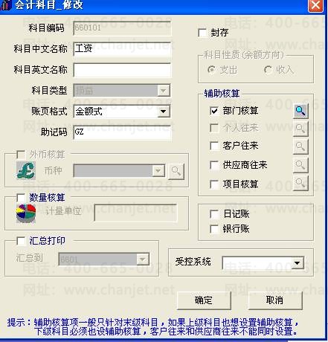This screenshot has width=328, height=342.
Task: Click the currency search magnifier next to 币种
Action: click(x=176, y=171)
